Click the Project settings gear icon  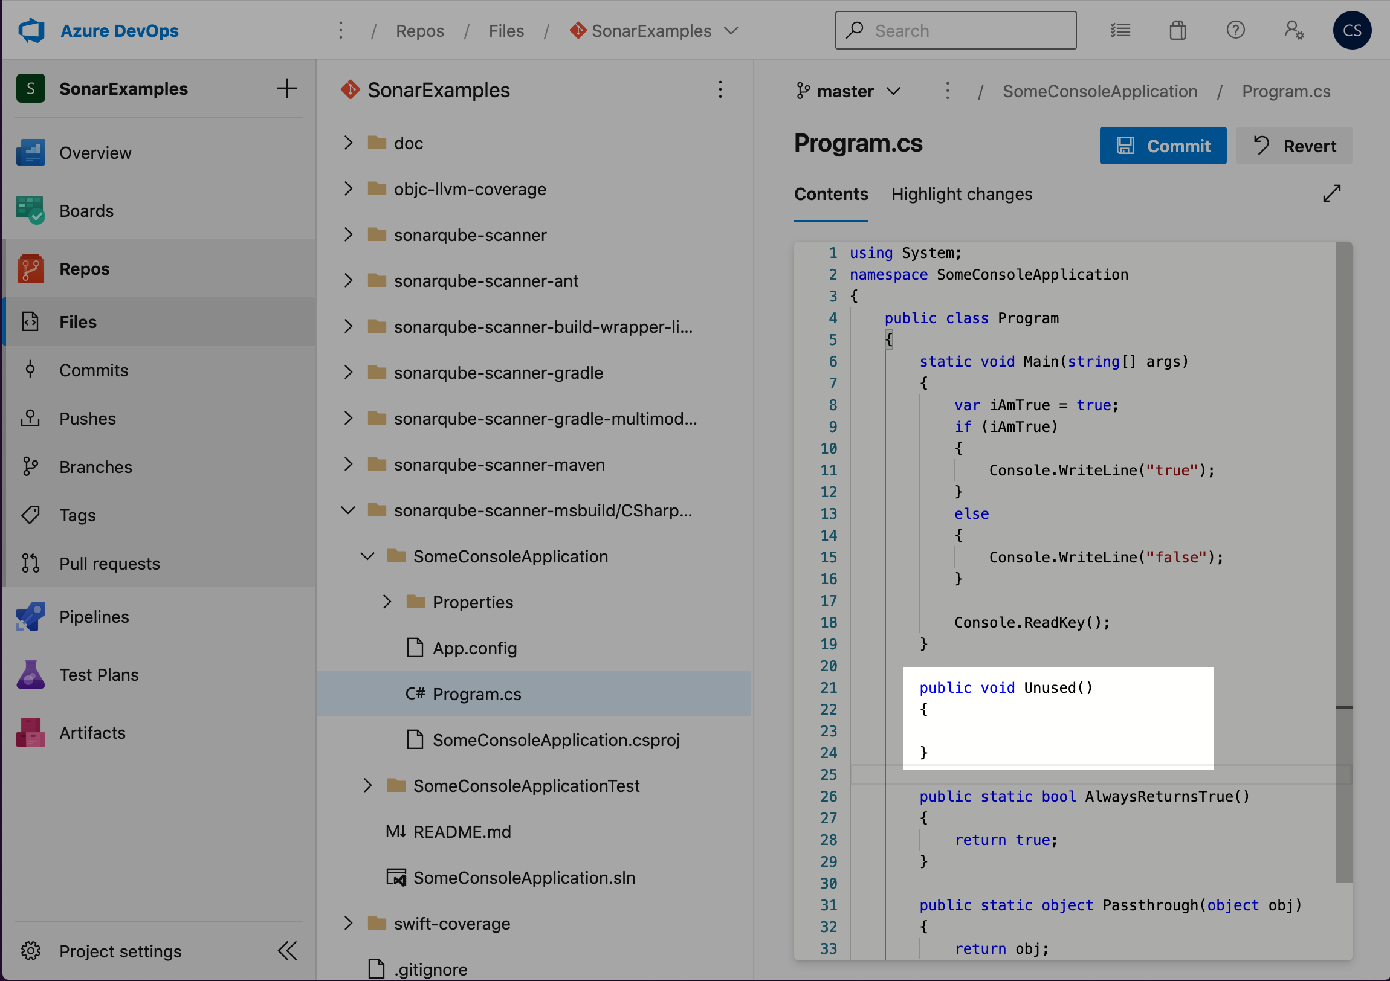coord(31,951)
